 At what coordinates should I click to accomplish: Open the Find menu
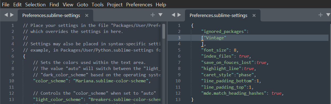(x=54, y=4)
